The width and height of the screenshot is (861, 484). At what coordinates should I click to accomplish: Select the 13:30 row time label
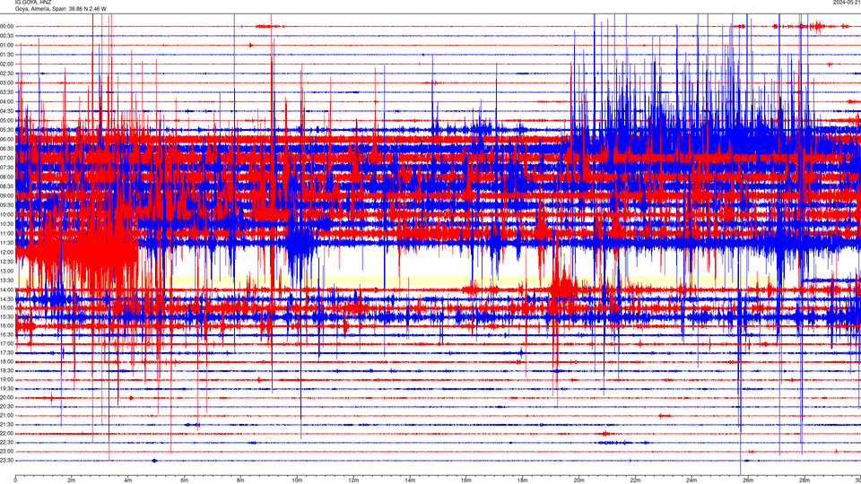coord(7,280)
